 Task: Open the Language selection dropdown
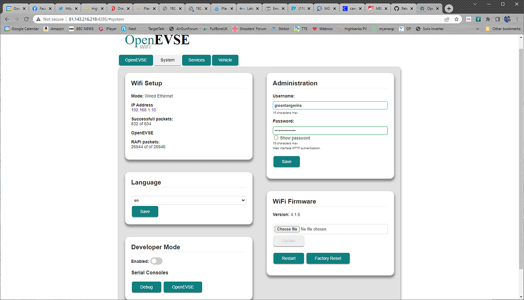188,200
